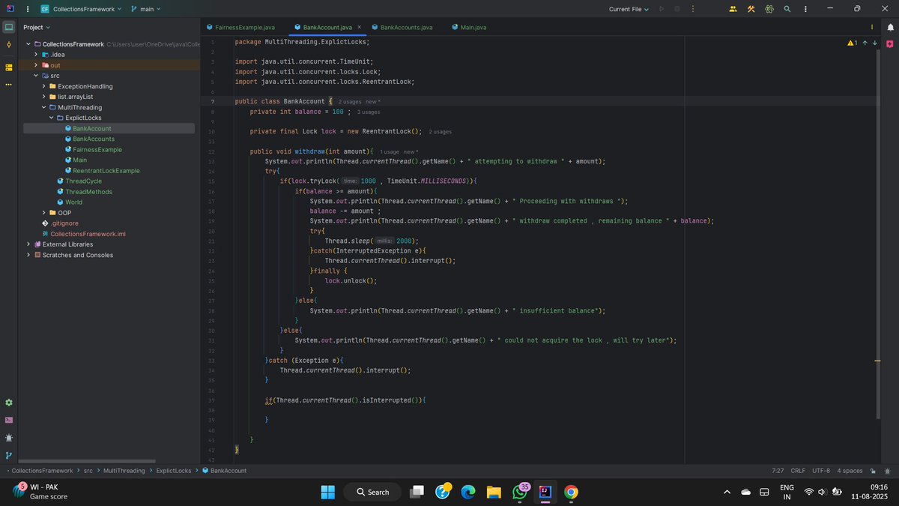Switch to Main.java tab
899x506 pixels.
tap(470, 27)
